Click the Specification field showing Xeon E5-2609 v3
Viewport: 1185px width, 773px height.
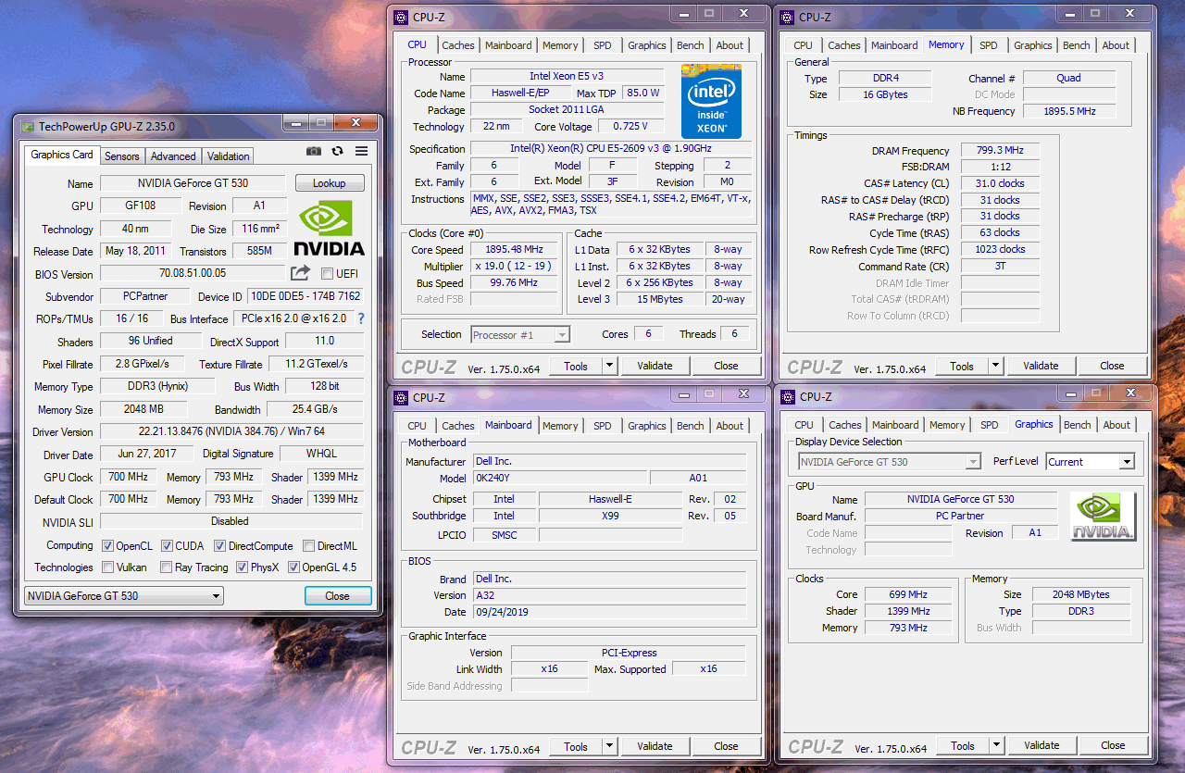[x=610, y=149]
